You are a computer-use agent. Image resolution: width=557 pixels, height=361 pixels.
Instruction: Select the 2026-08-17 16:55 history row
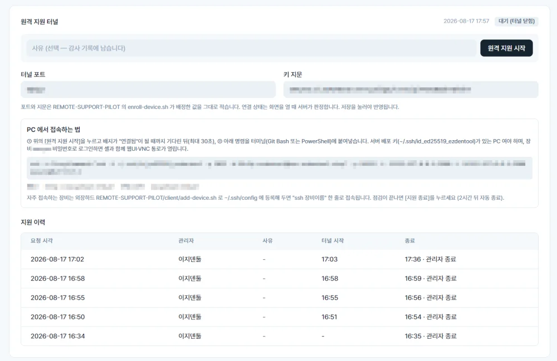tap(280, 298)
